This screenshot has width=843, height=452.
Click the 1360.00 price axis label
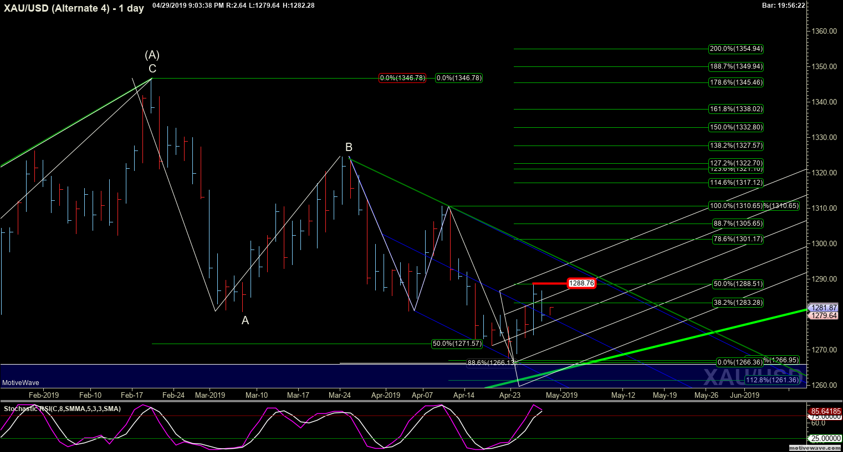823,31
